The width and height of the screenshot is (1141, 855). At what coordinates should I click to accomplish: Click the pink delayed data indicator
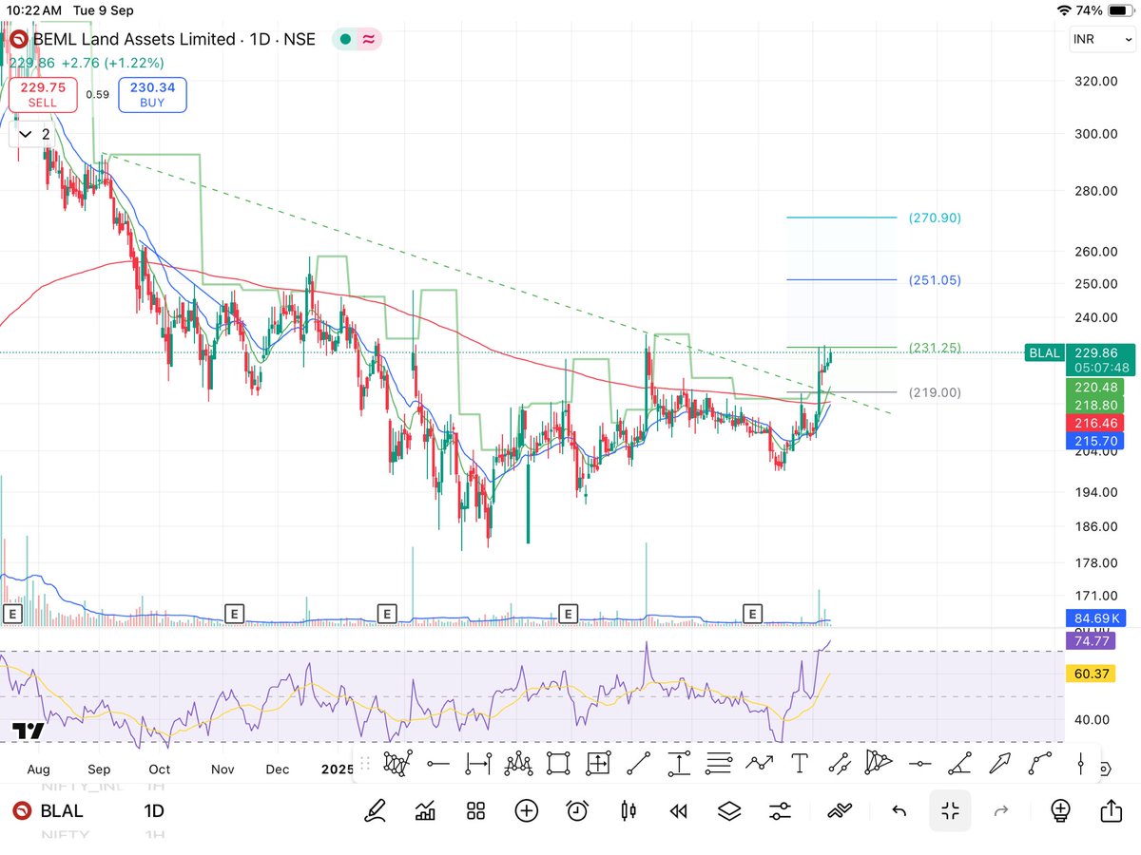pyautogui.click(x=367, y=39)
